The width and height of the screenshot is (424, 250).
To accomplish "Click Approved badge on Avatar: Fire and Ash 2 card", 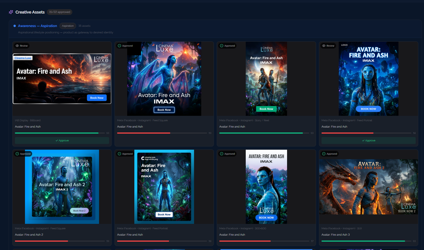I will pos(23,154).
